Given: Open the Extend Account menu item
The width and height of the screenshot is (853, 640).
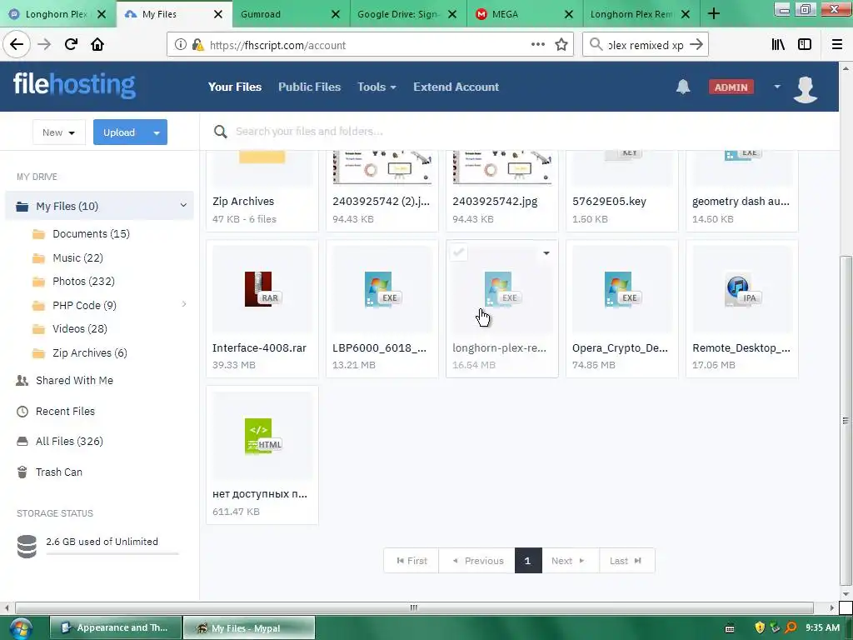Looking at the screenshot, I should 456,87.
